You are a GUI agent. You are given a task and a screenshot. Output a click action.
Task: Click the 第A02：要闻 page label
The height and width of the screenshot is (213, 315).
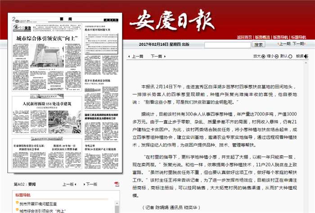click(x=25, y=184)
